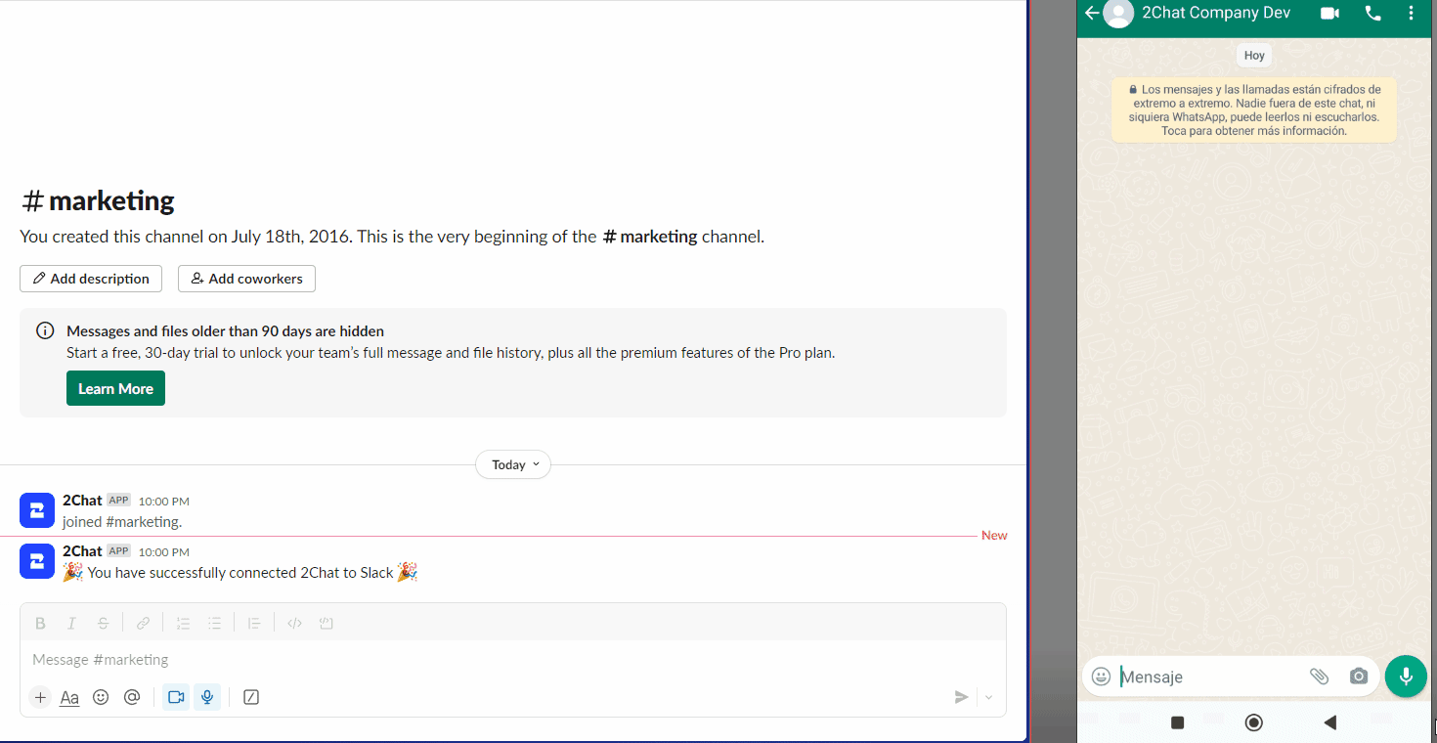Click the info icon in hidden messages notice
Image resolution: width=1437 pixels, height=743 pixels.
point(45,330)
